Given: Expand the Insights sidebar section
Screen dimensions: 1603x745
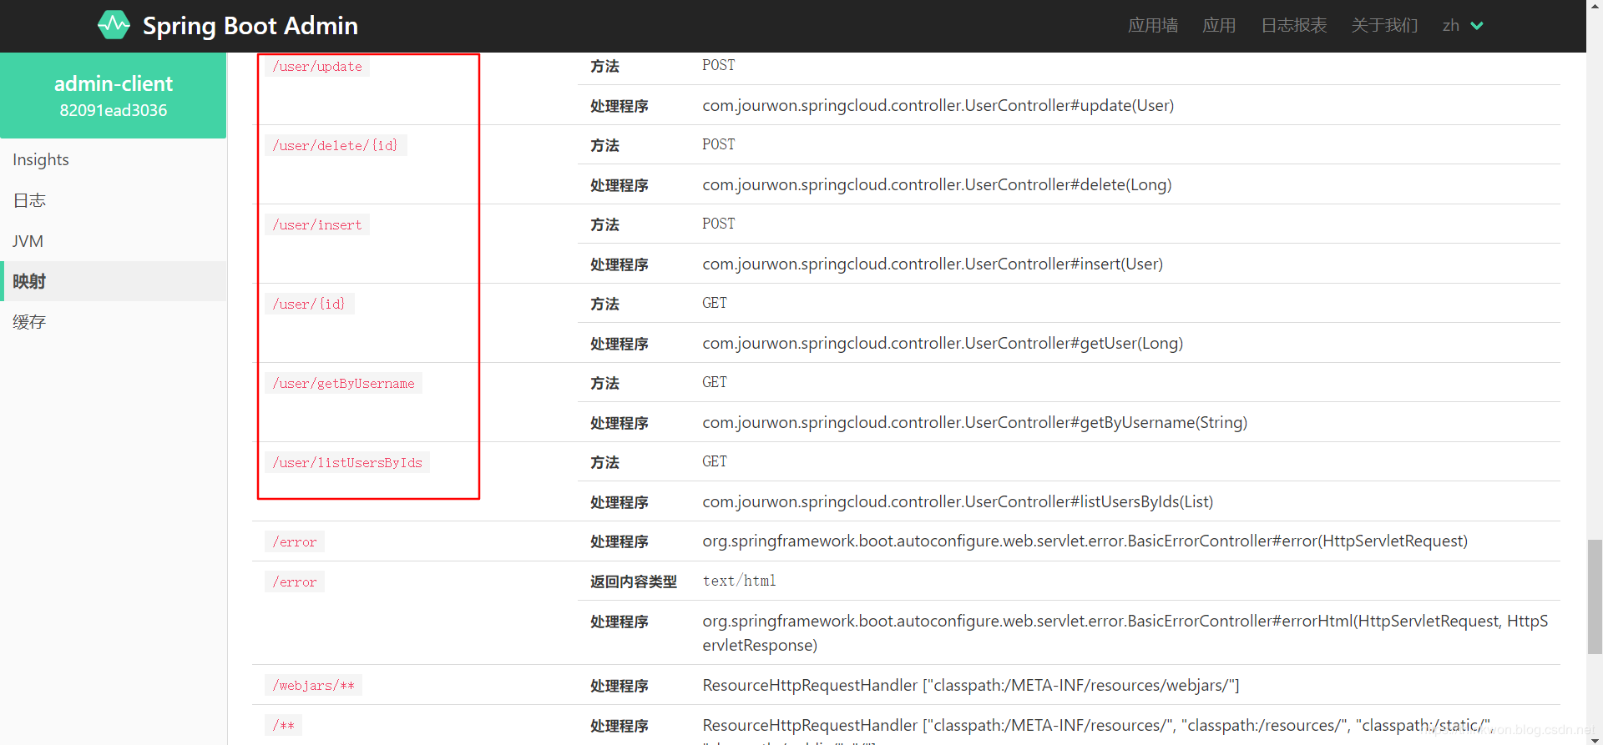Looking at the screenshot, I should coord(41,159).
